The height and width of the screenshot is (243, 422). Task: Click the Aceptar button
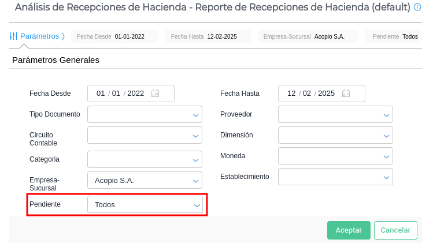pos(349,230)
